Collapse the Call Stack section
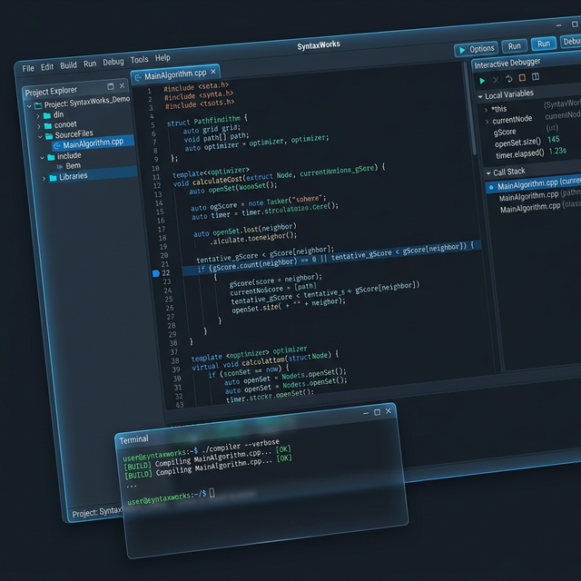The image size is (581, 581). tap(487, 172)
